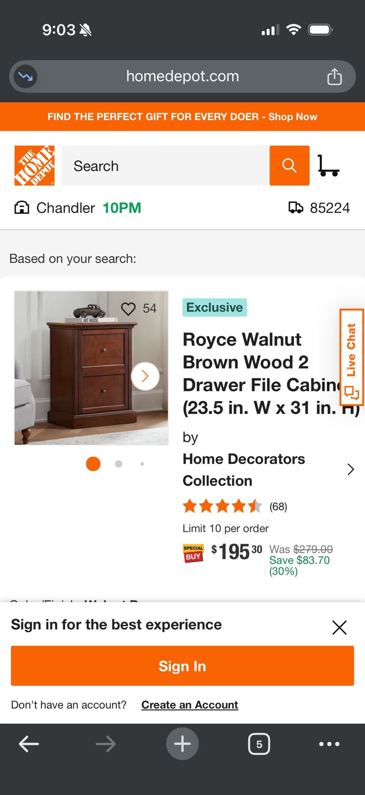
Task: Tap the Home Depot logo
Action: (34, 165)
